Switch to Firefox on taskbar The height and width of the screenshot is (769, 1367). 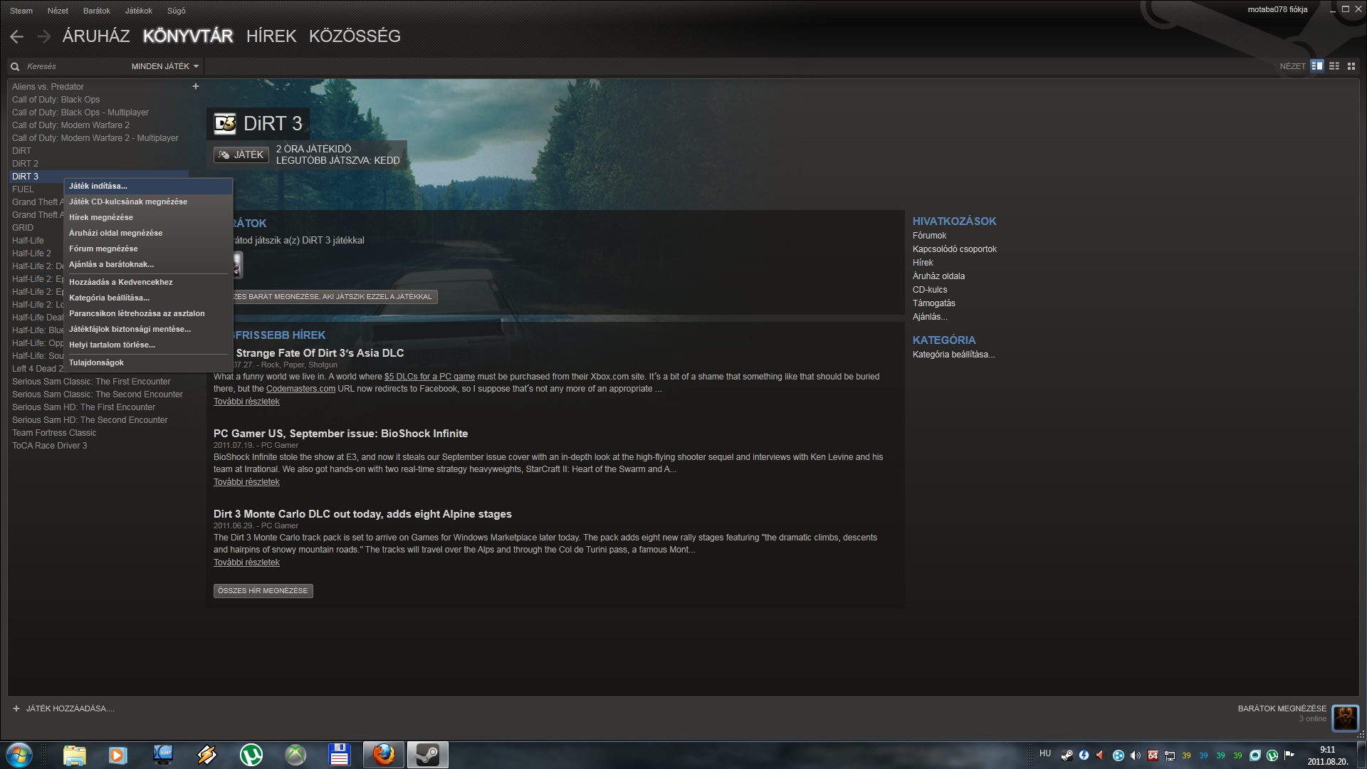click(384, 755)
